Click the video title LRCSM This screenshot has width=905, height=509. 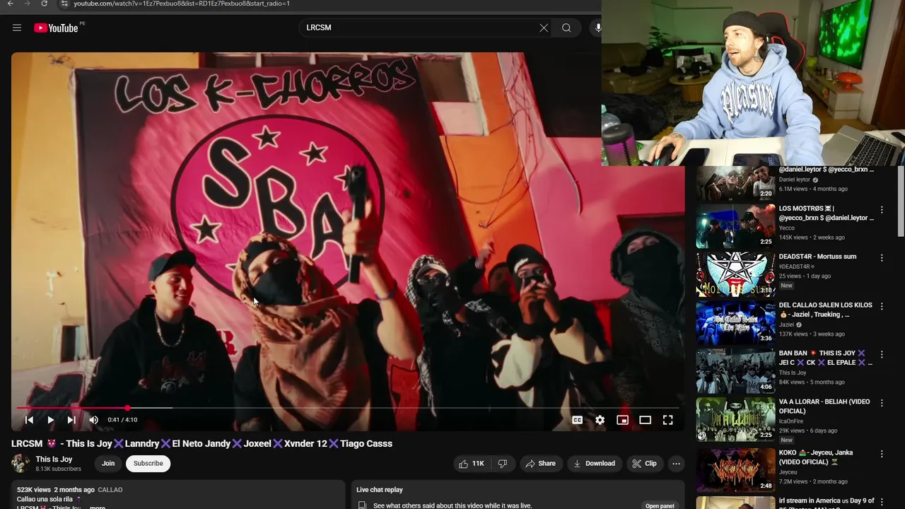tap(202, 444)
